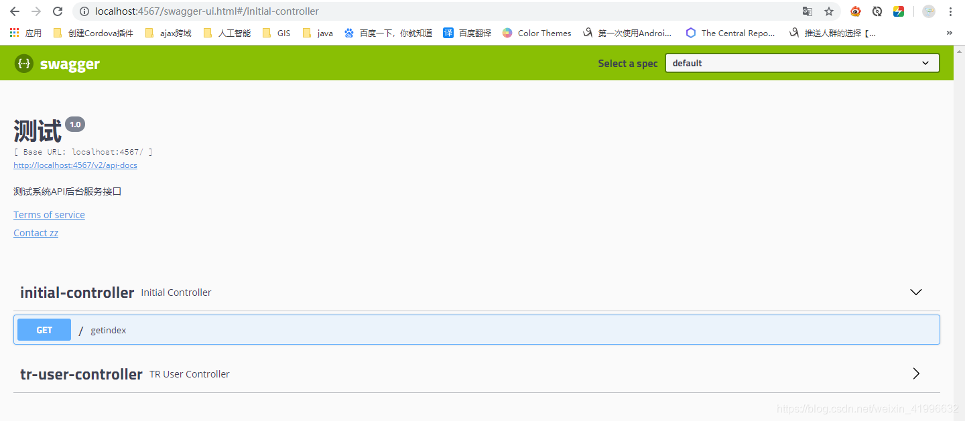Screen dimensions: 965x421
Task: Click the browser profile avatar icon
Action: pos(928,11)
